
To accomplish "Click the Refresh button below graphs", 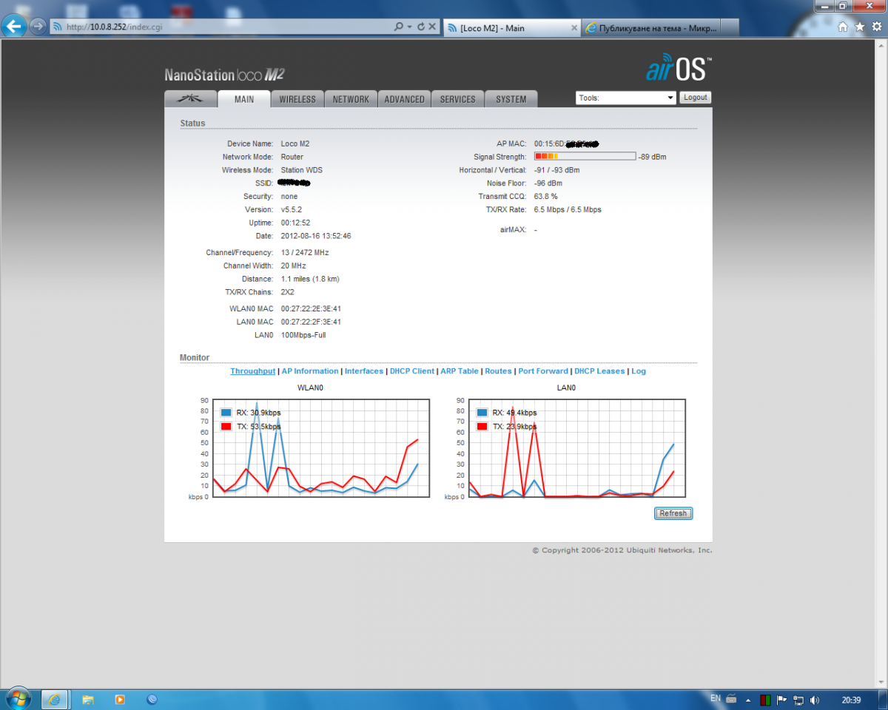I will point(673,513).
